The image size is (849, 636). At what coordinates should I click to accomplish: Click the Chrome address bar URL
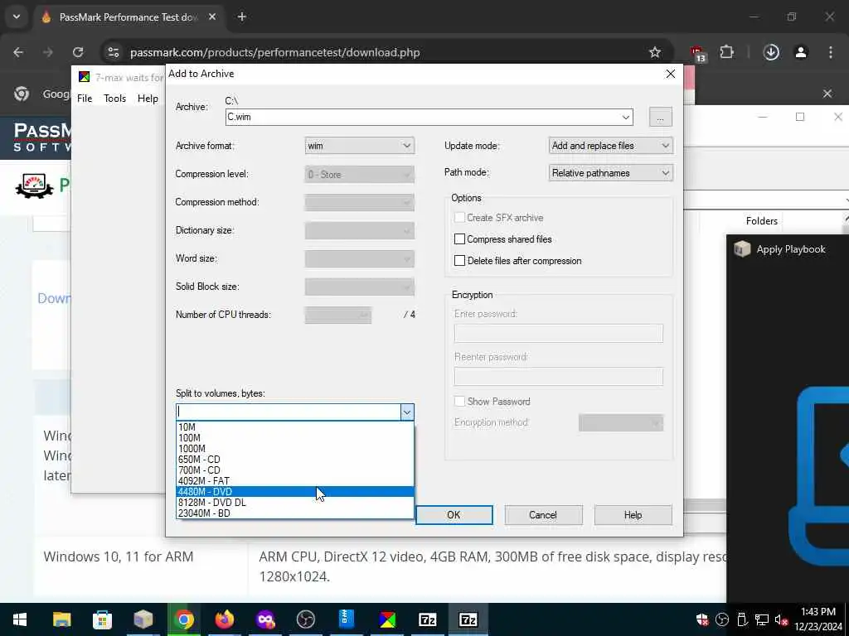point(275,52)
